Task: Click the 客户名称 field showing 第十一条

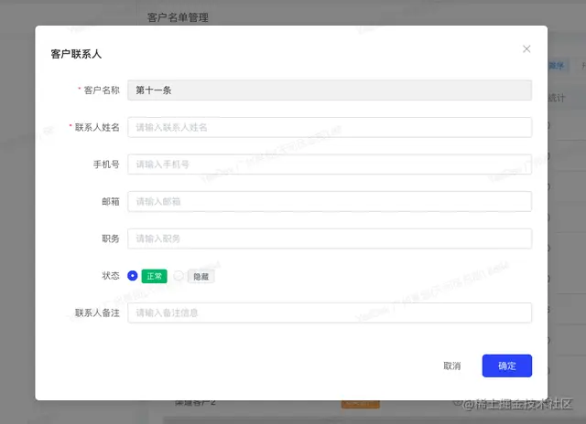Action: (330, 90)
